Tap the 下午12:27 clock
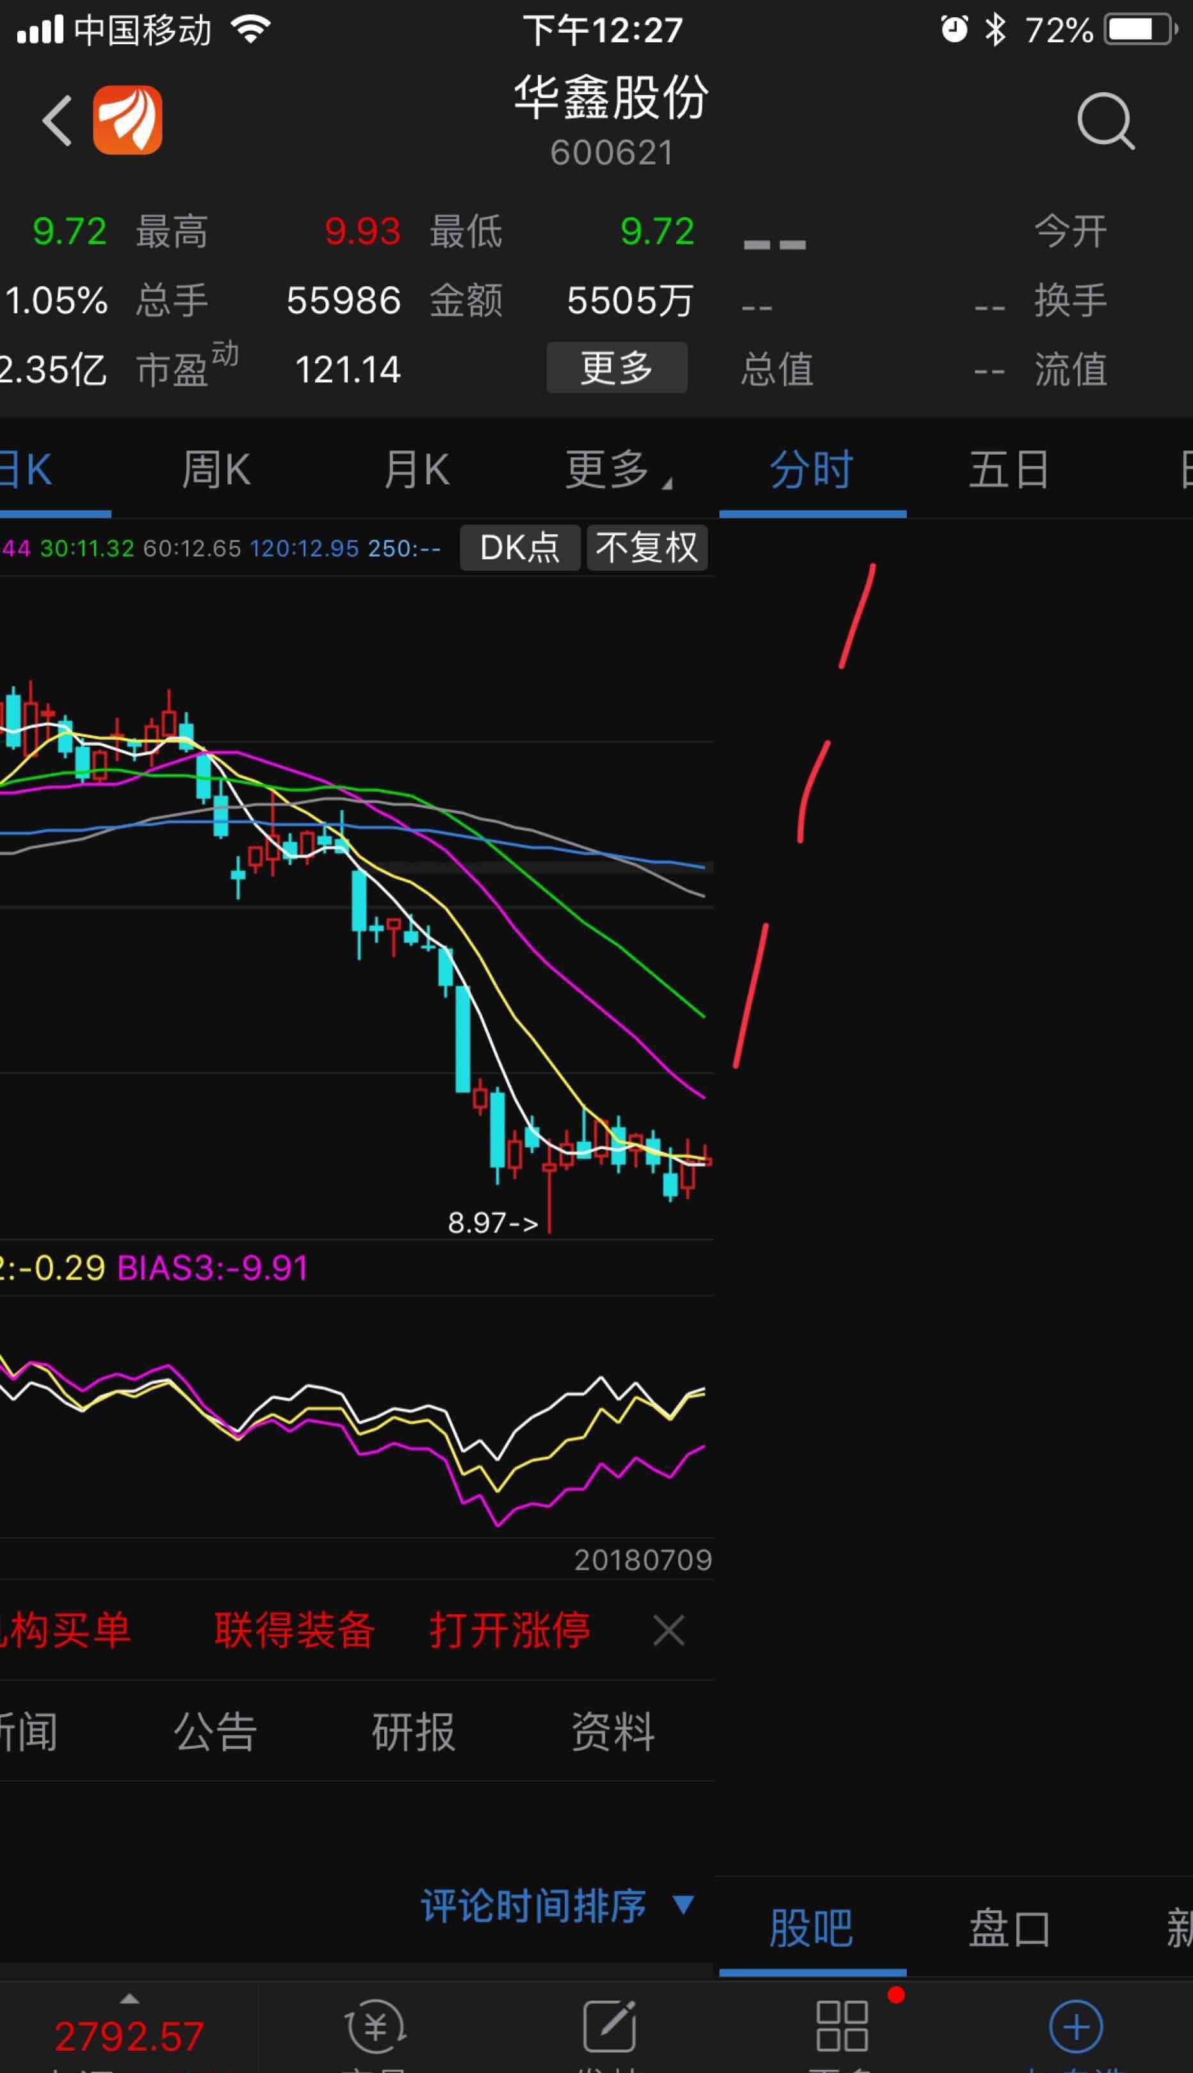Image resolution: width=1193 pixels, height=2073 pixels. (x=603, y=30)
